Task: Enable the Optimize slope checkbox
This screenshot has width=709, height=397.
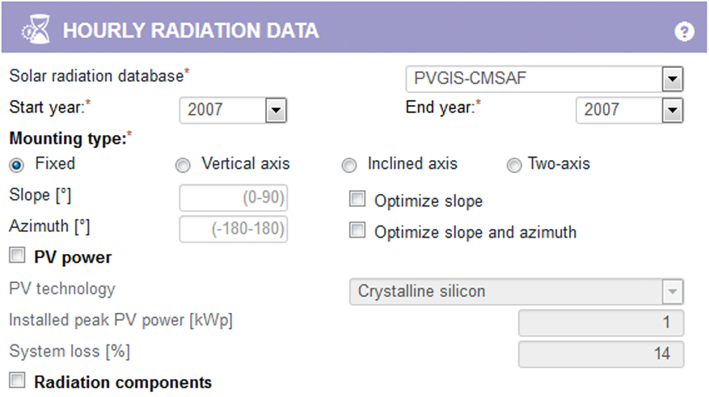Action: click(357, 199)
